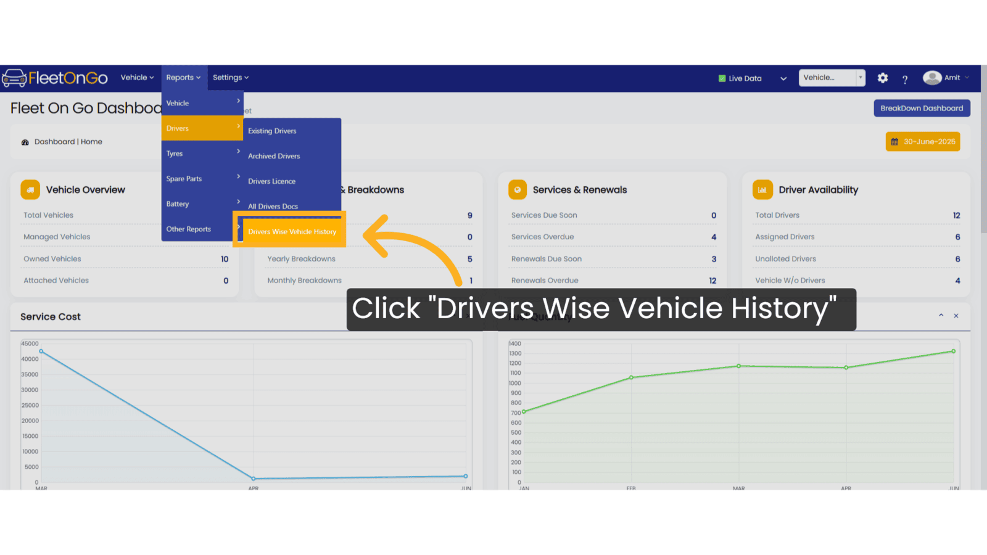
Task: Click the calendar icon on date button
Action: pyautogui.click(x=894, y=142)
